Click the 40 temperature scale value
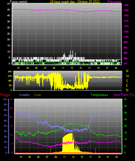The height and width of the screenshot is (161, 135). tap(125, 99)
